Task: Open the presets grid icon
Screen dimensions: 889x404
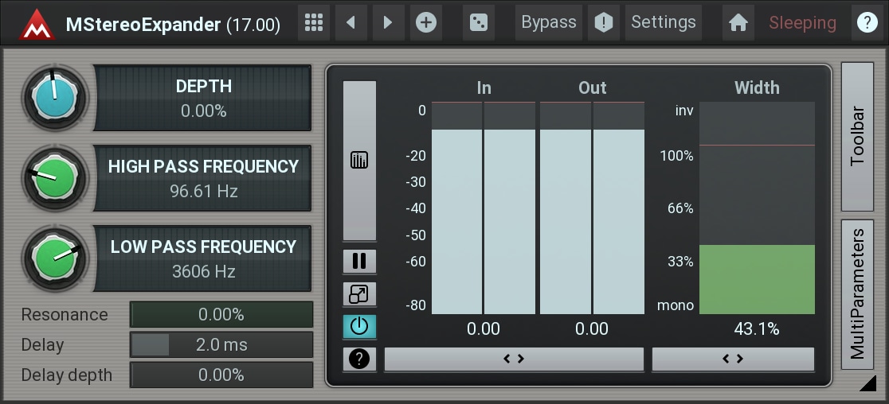Action: tap(315, 22)
